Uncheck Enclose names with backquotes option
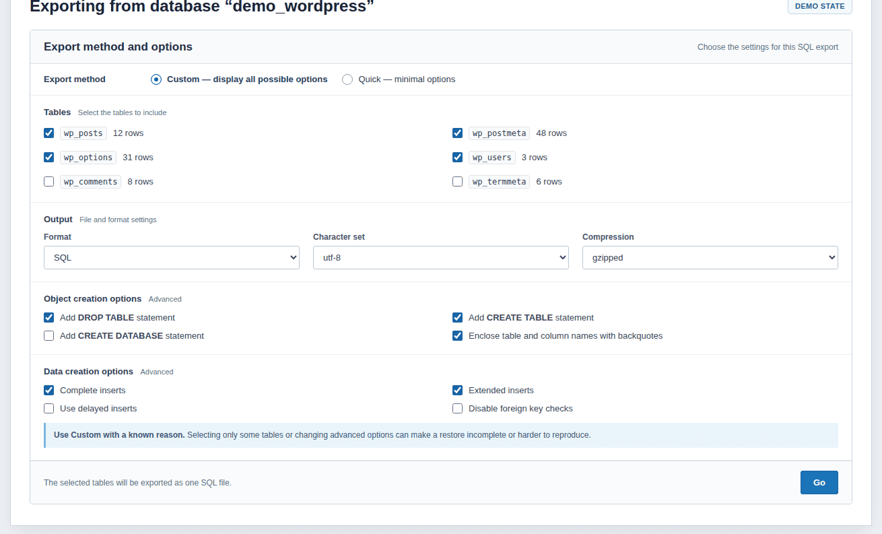 pyautogui.click(x=458, y=336)
